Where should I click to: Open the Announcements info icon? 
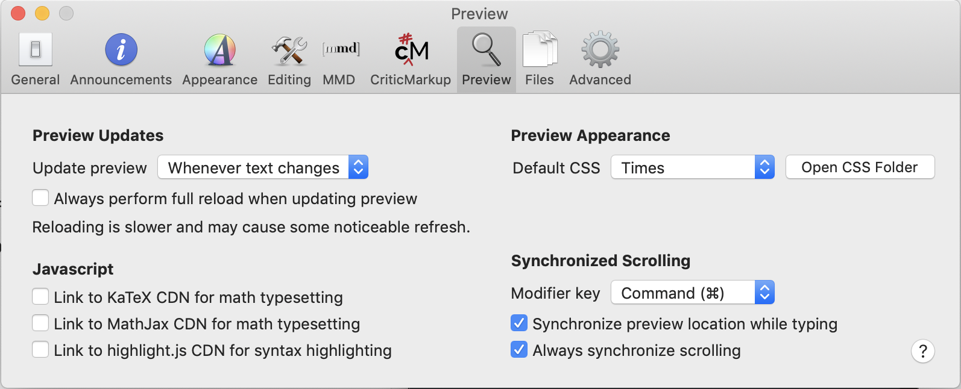(121, 49)
